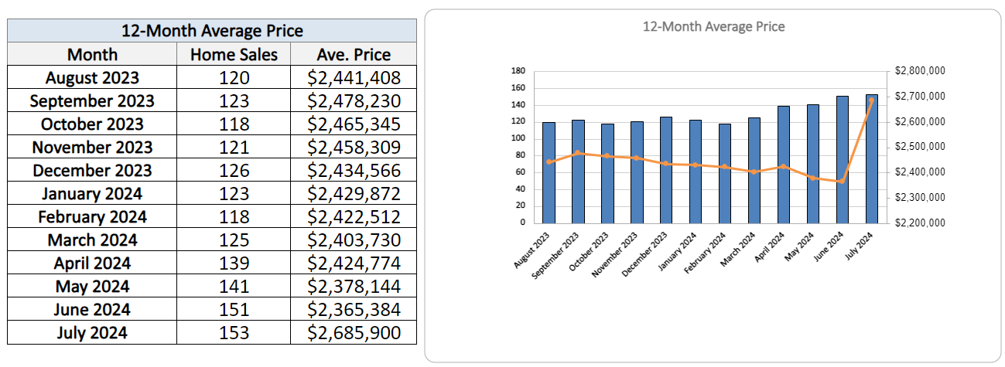The image size is (1005, 367).
Task: Click the July 2024 blue bar
Action: point(872,158)
